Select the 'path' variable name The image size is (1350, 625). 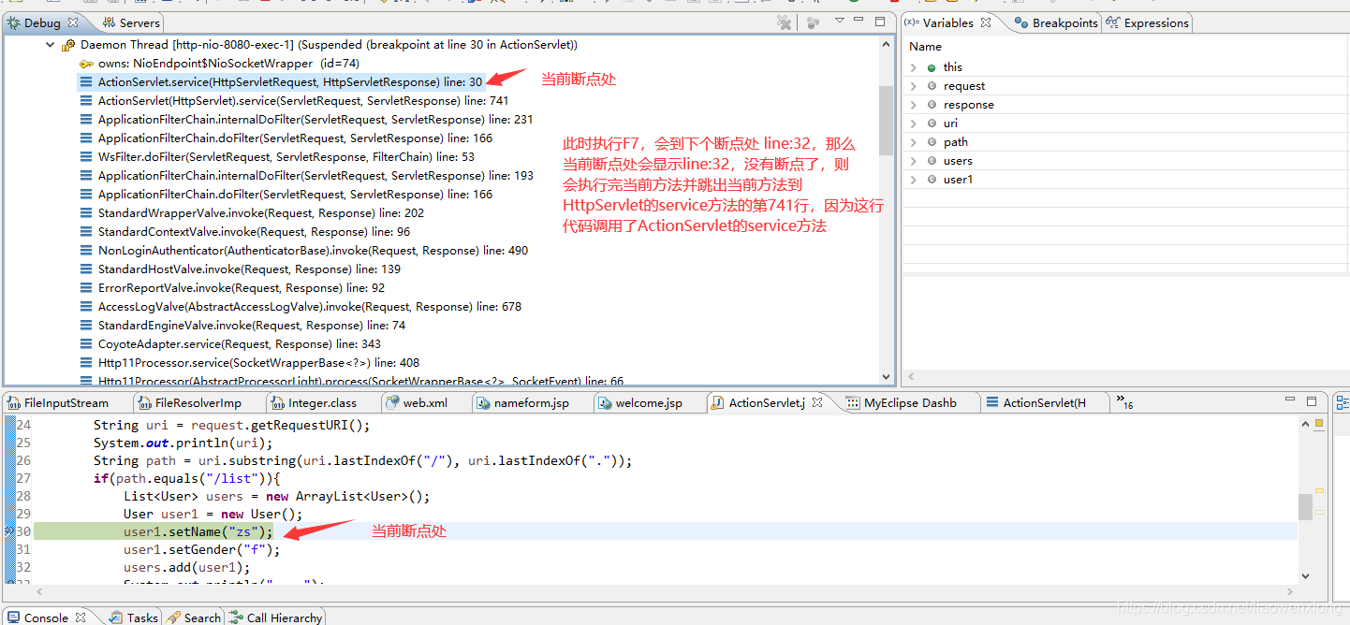(x=956, y=142)
